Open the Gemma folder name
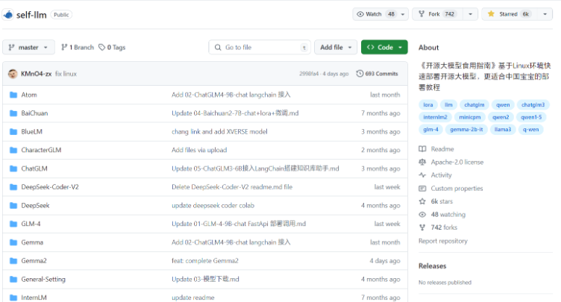The width and height of the screenshot is (561, 302). click(32, 242)
